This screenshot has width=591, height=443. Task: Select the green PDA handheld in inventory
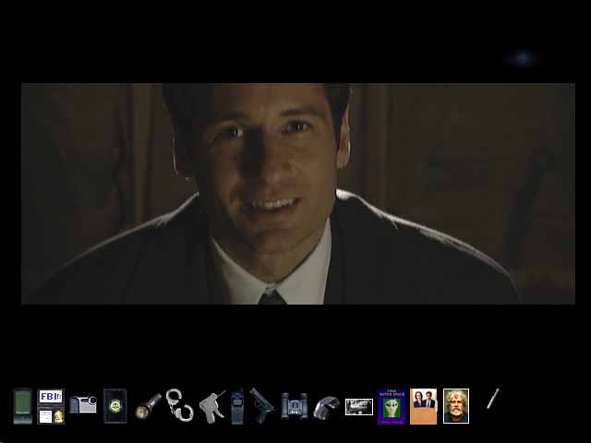click(22, 406)
